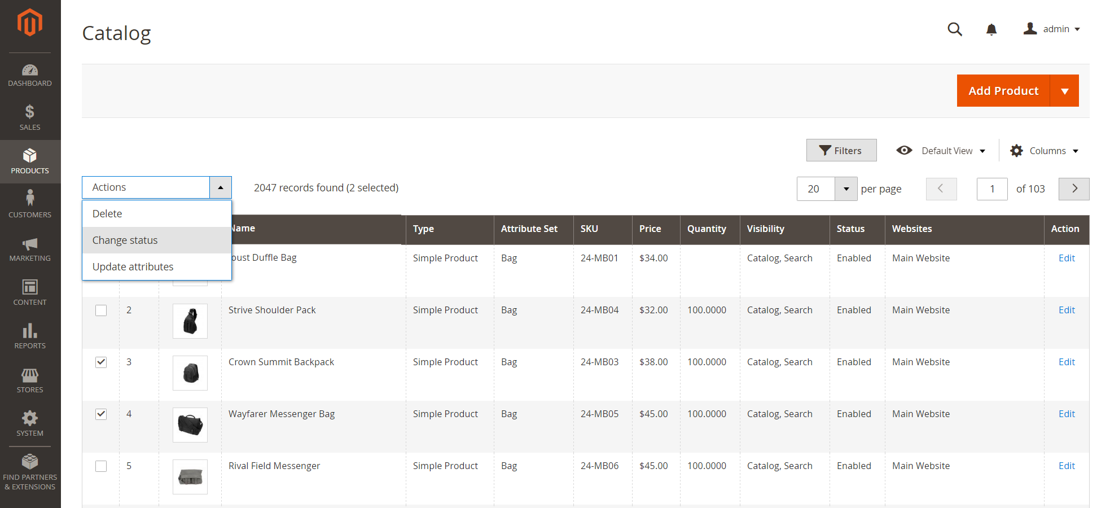The image size is (1110, 508).
Task: Tick the checkbox for Rival Field Messenger
Action: point(101,466)
